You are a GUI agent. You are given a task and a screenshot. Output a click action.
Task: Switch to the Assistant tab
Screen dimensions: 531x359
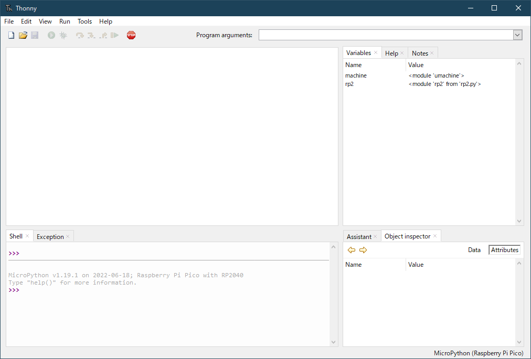(x=359, y=237)
